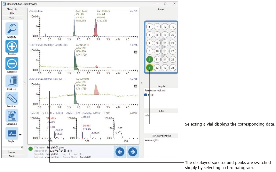Open the Screening tool

point(12,116)
